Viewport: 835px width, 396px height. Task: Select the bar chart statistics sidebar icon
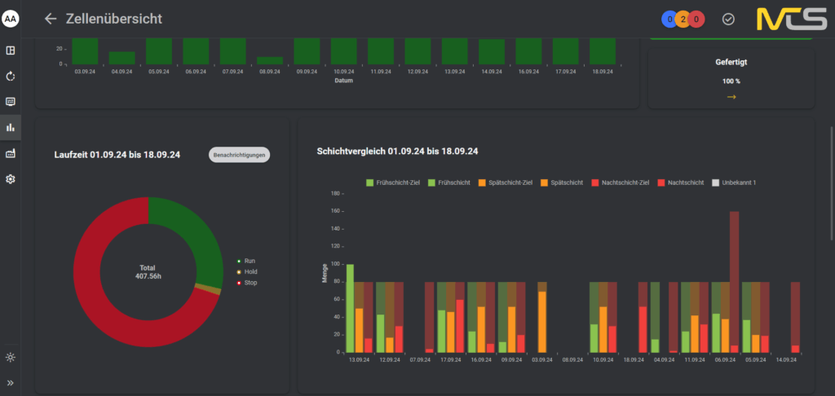[11, 127]
